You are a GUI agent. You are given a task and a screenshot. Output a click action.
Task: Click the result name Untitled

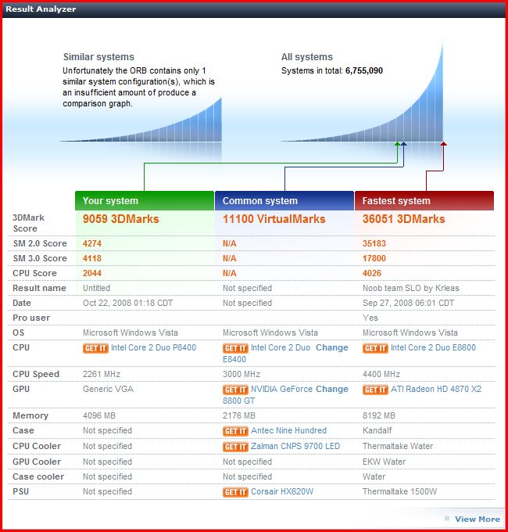coord(97,289)
